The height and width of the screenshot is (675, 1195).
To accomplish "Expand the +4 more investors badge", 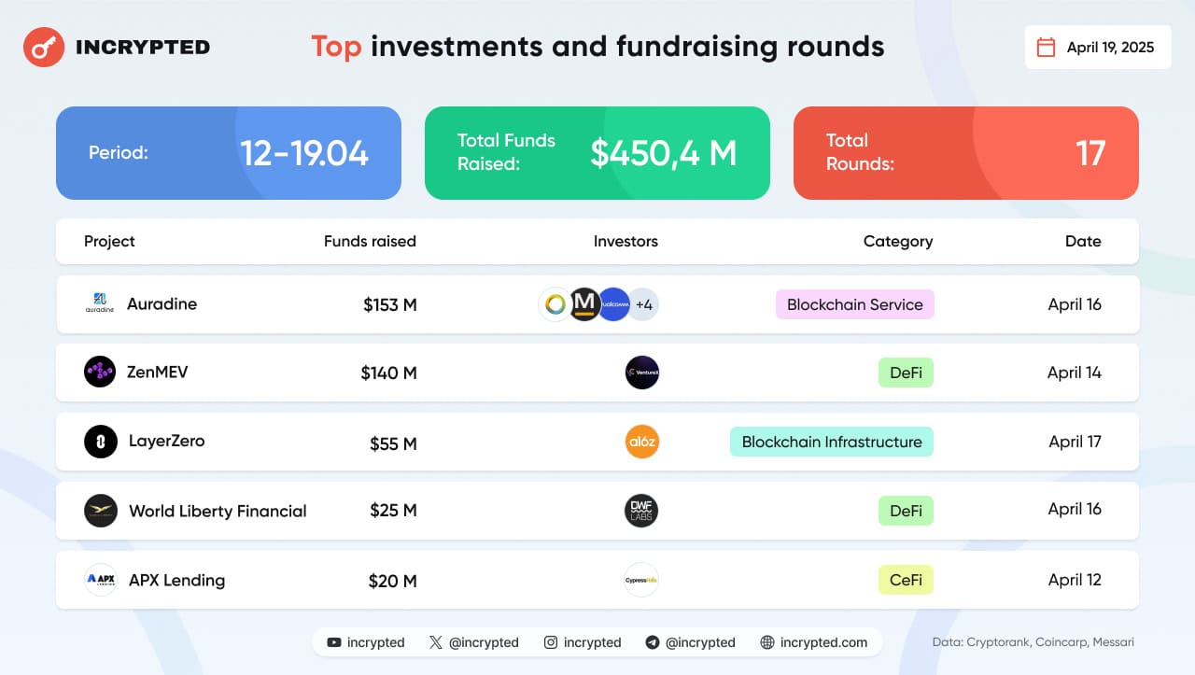I will pyautogui.click(x=644, y=304).
